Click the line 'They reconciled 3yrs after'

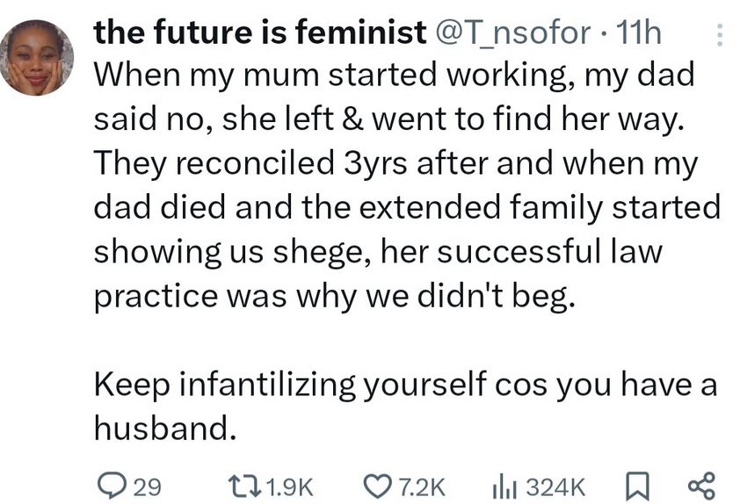tap(395, 164)
